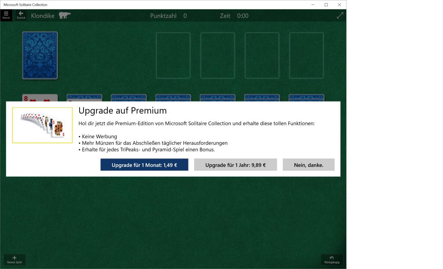Image resolution: width=443 pixels, height=269 pixels.
Task: Click the 'Mehr Münzen' bullet line
Action: 153,143
